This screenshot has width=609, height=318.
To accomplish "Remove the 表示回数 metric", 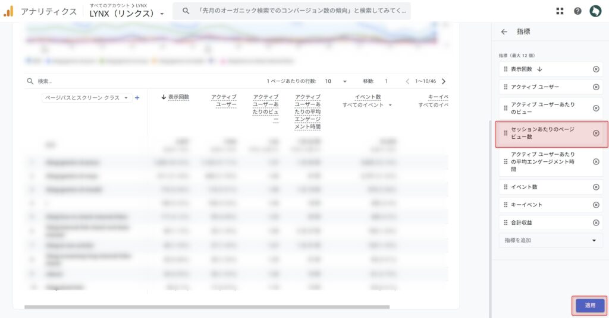I will tap(596, 69).
